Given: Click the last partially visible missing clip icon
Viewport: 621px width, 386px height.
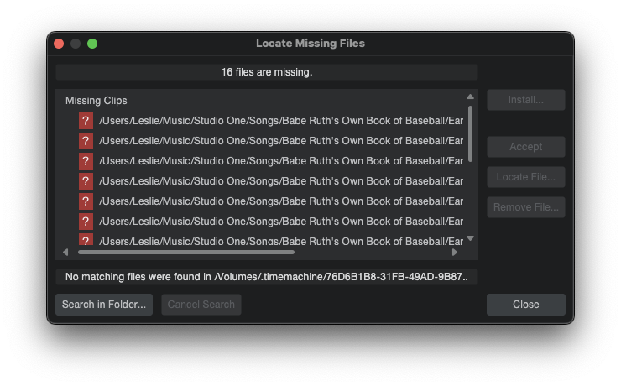Looking at the screenshot, I should click(86, 240).
